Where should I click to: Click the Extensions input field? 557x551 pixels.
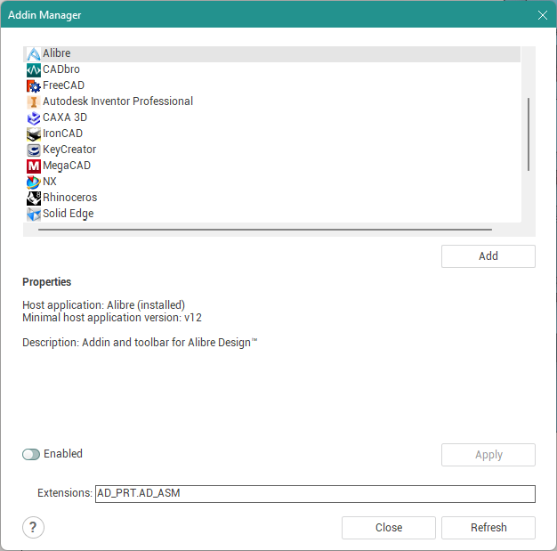tap(315, 494)
